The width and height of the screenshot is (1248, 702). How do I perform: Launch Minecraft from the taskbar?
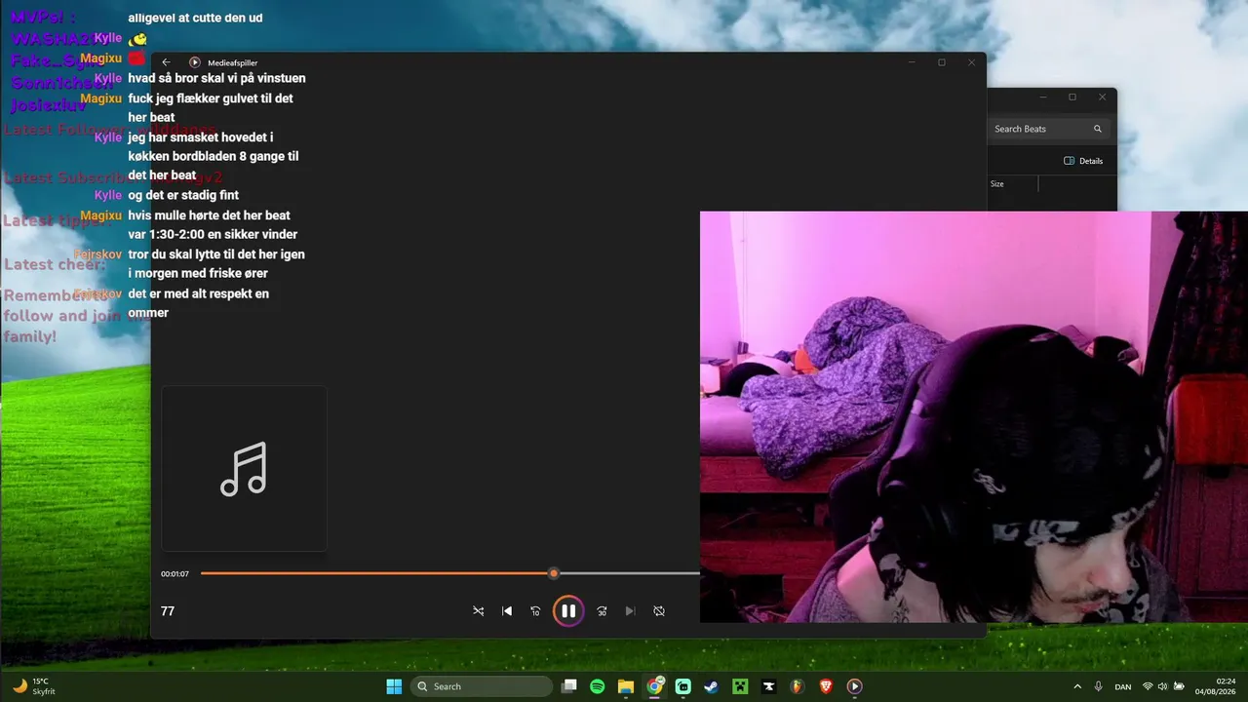pos(740,686)
